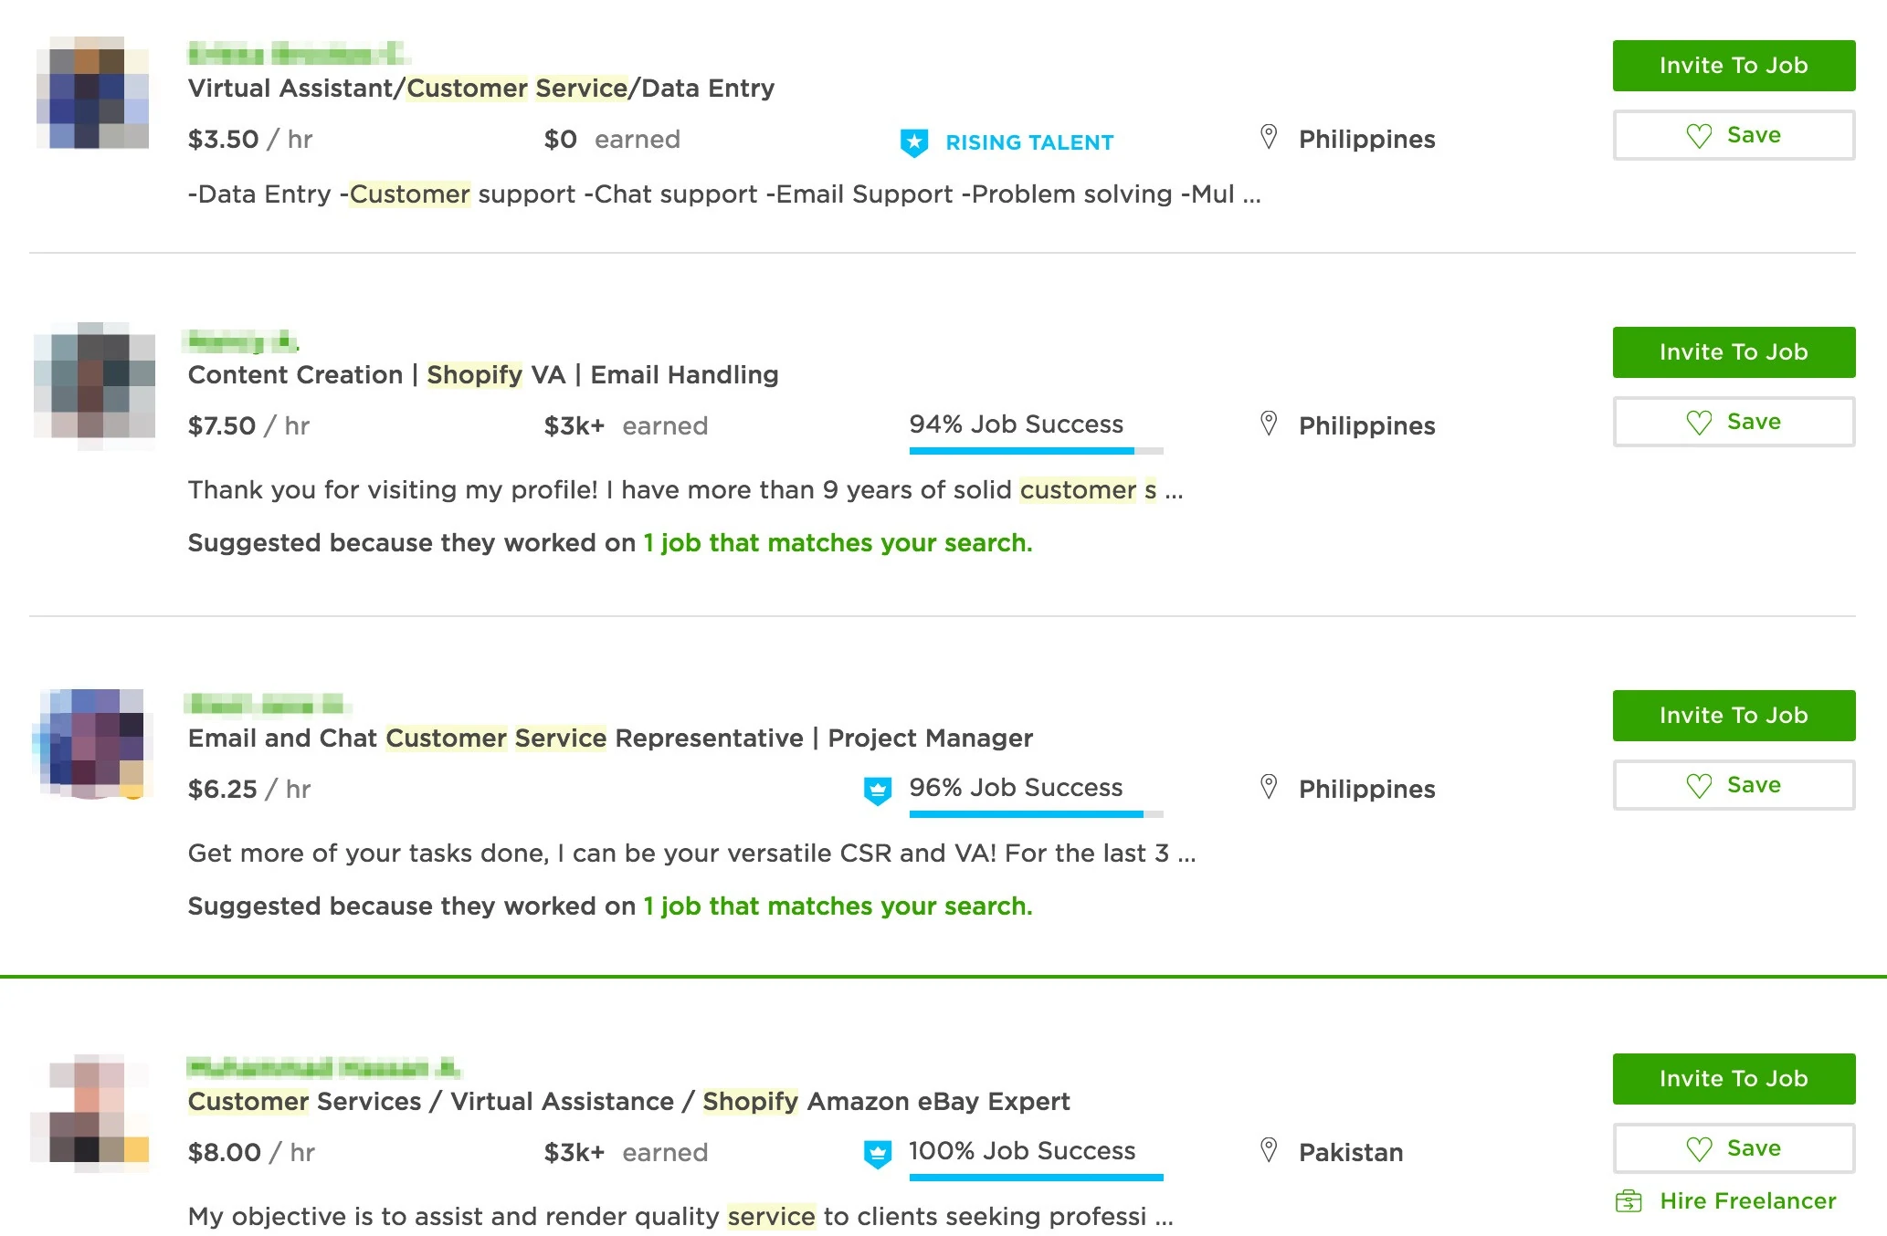1887x1236 pixels.
Task: Invite the Content Creation Shopify VA to job
Action: [x=1733, y=352]
